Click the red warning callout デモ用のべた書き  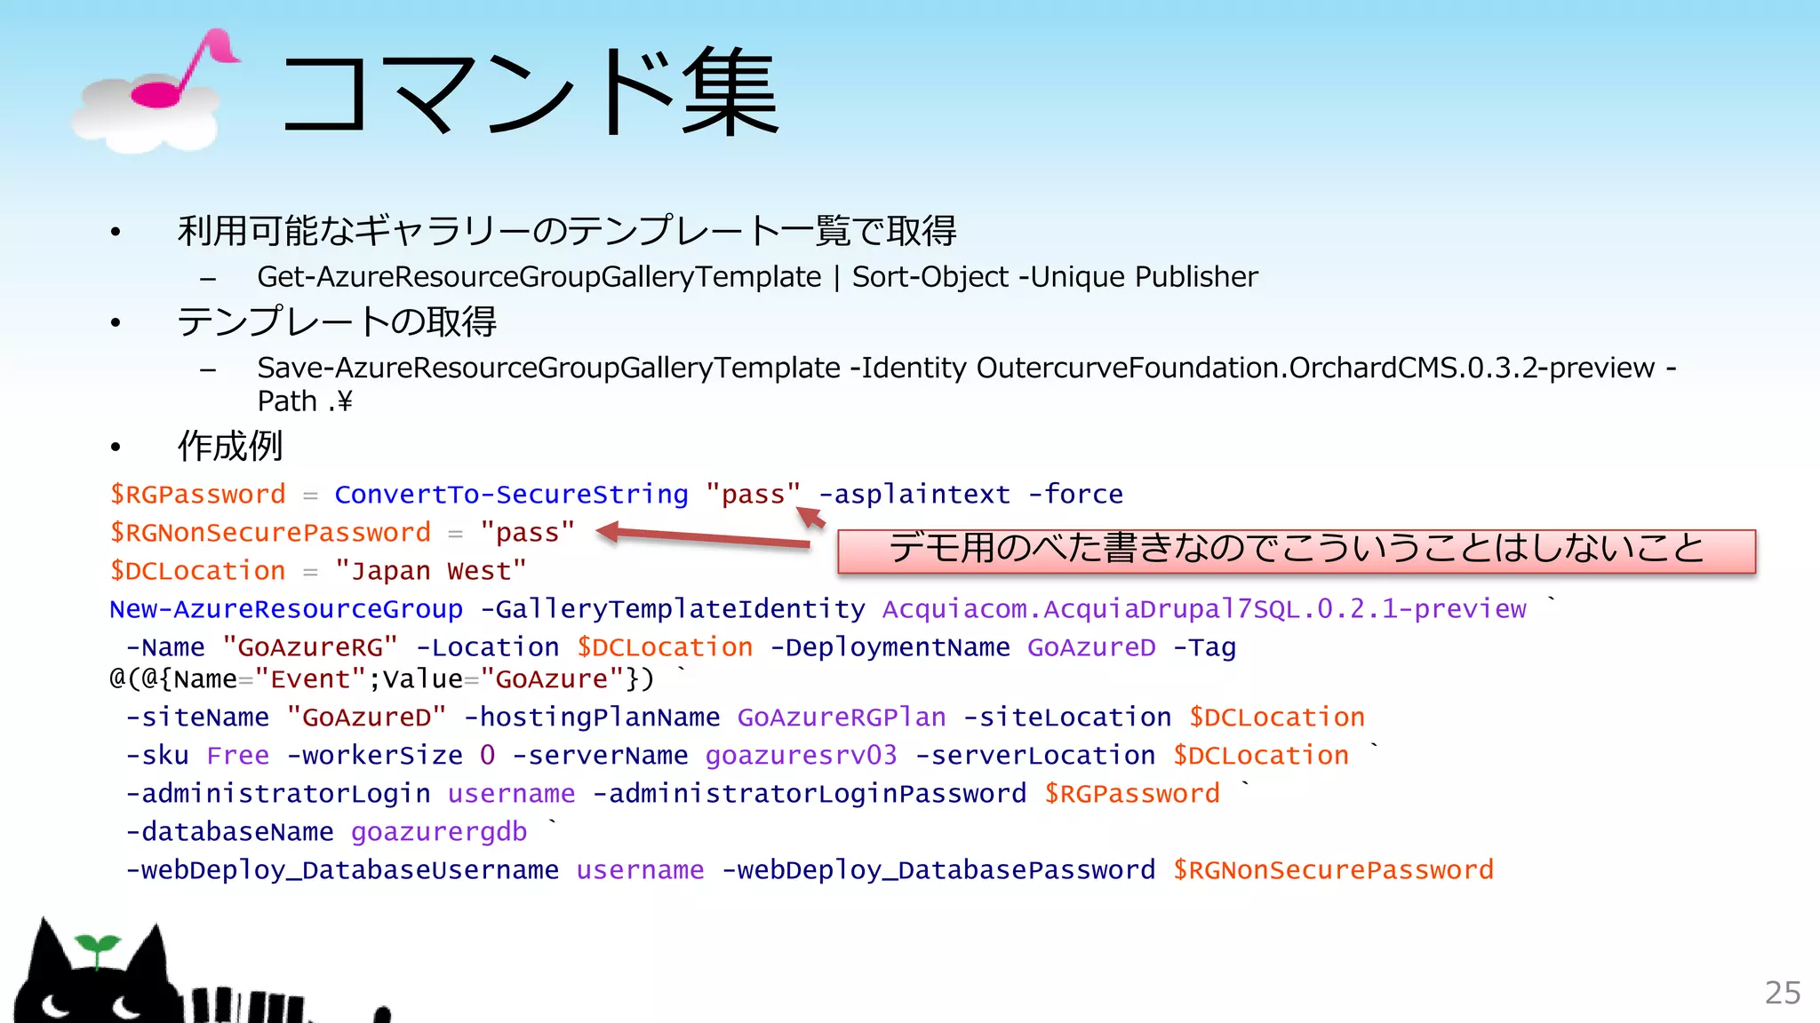[x=1297, y=550]
